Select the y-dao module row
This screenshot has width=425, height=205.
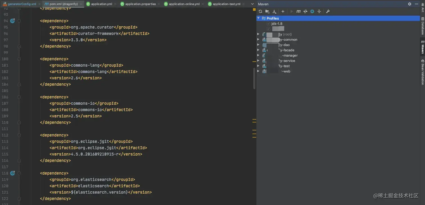338,45
